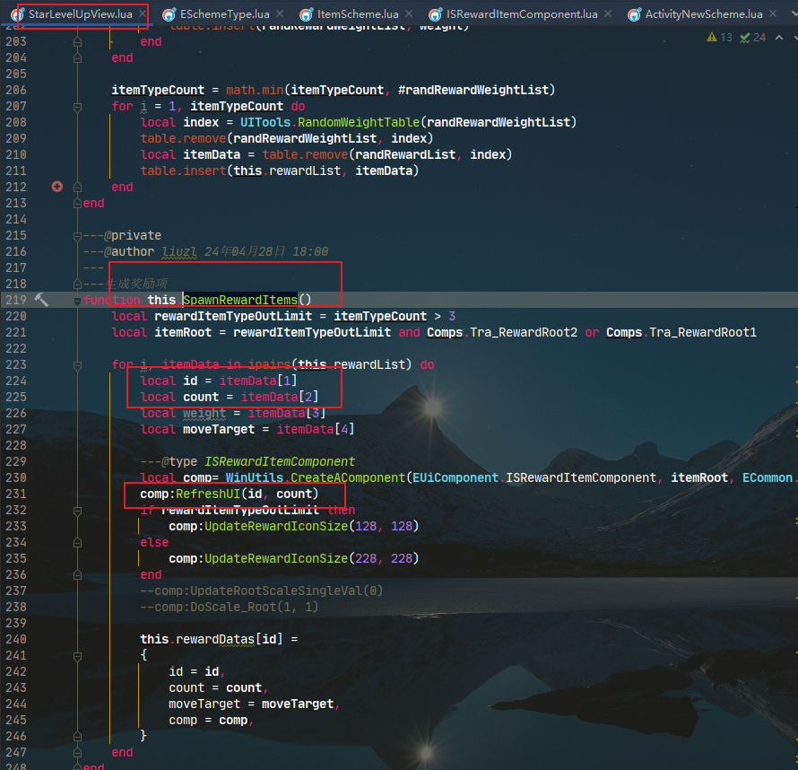The width and height of the screenshot is (798, 770).
Task: Click the commented UpdateRootScaleSingleVal line
Action: (262, 591)
